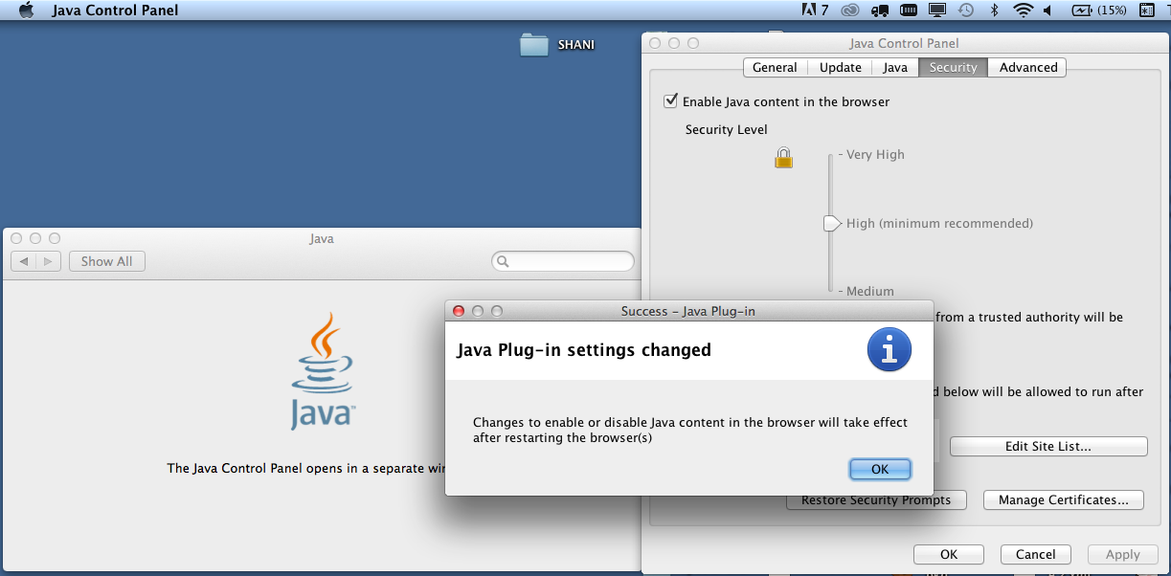Image resolution: width=1171 pixels, height=576 pixels.
Task: Click the Java cup logo icon
Action: coord(320,373)
